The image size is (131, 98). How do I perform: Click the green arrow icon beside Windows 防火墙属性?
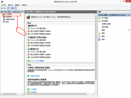point(29,61)
